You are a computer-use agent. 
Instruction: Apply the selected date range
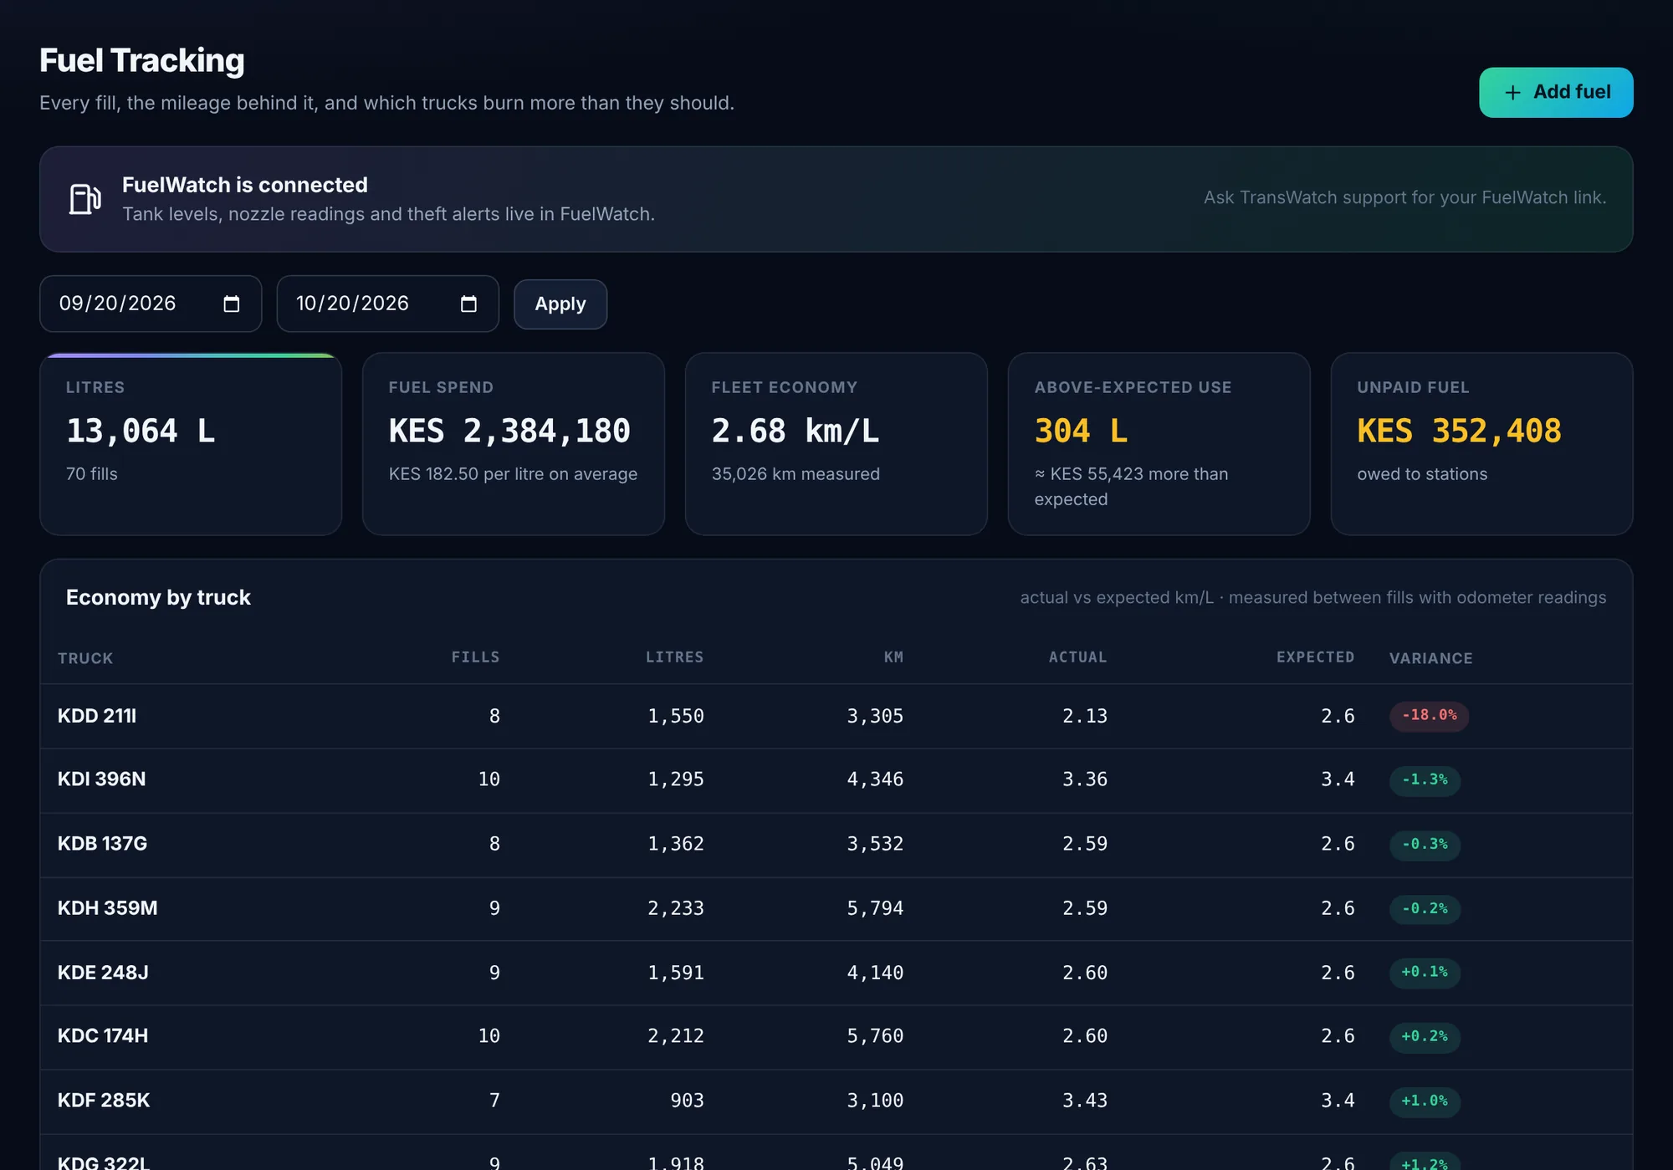(x=560, y=304)
